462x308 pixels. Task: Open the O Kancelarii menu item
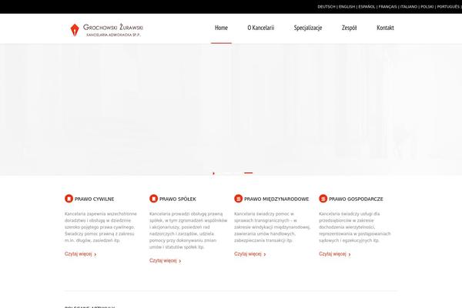tap(261, 28)
